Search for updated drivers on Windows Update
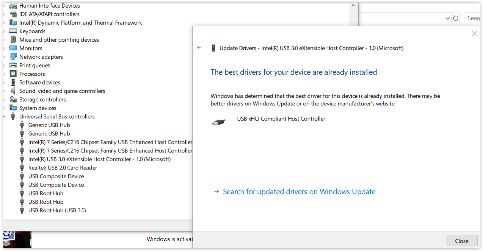The height and width of the screenshot is (251, 483). click(x=299, y=192)
